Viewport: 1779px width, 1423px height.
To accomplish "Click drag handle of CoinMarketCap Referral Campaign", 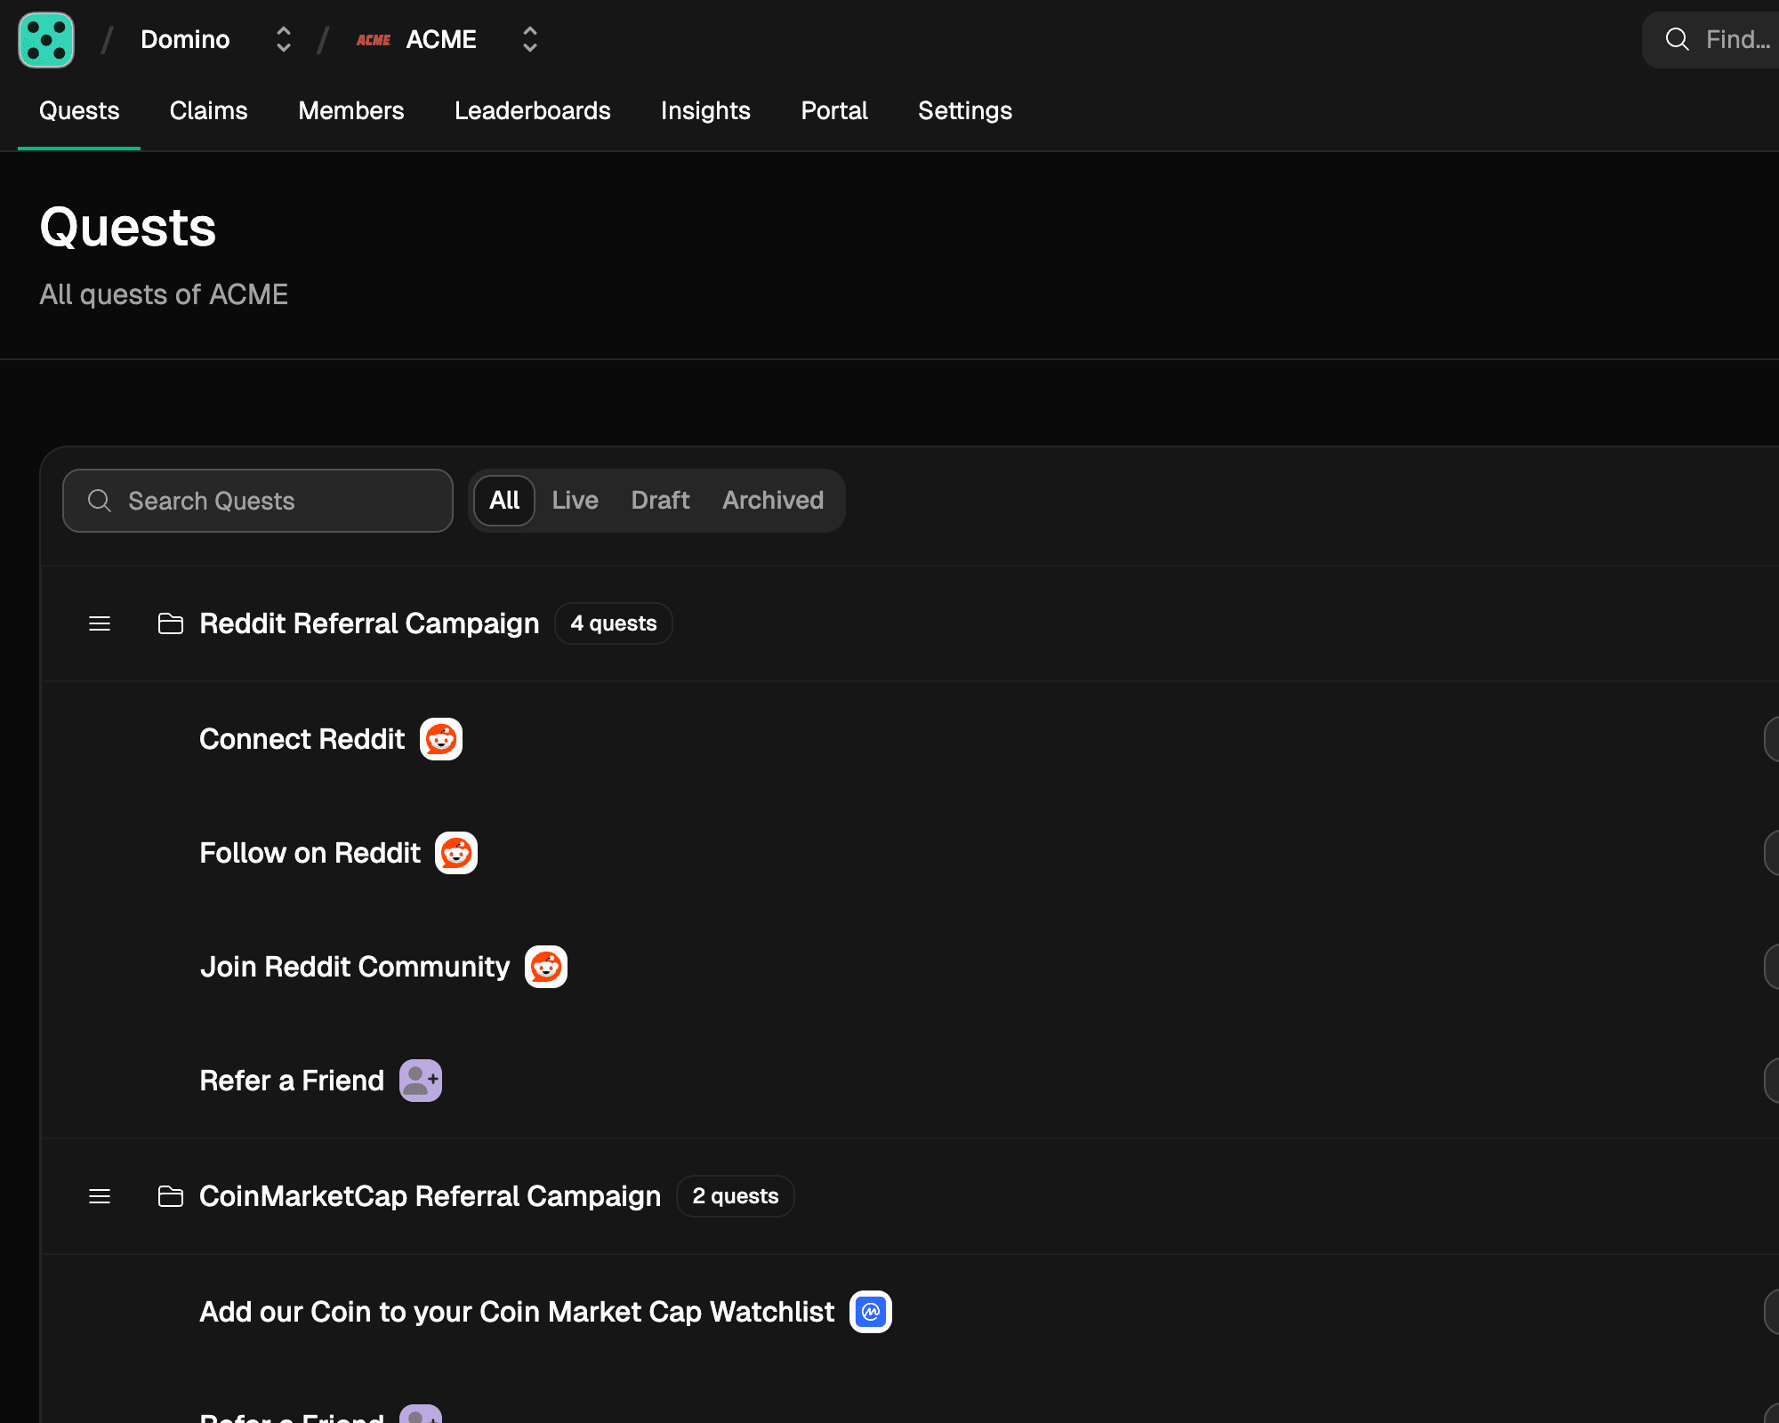I will click(100, 1196).
